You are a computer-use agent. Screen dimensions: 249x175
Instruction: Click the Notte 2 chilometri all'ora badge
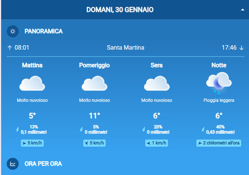tap(219, 143)
